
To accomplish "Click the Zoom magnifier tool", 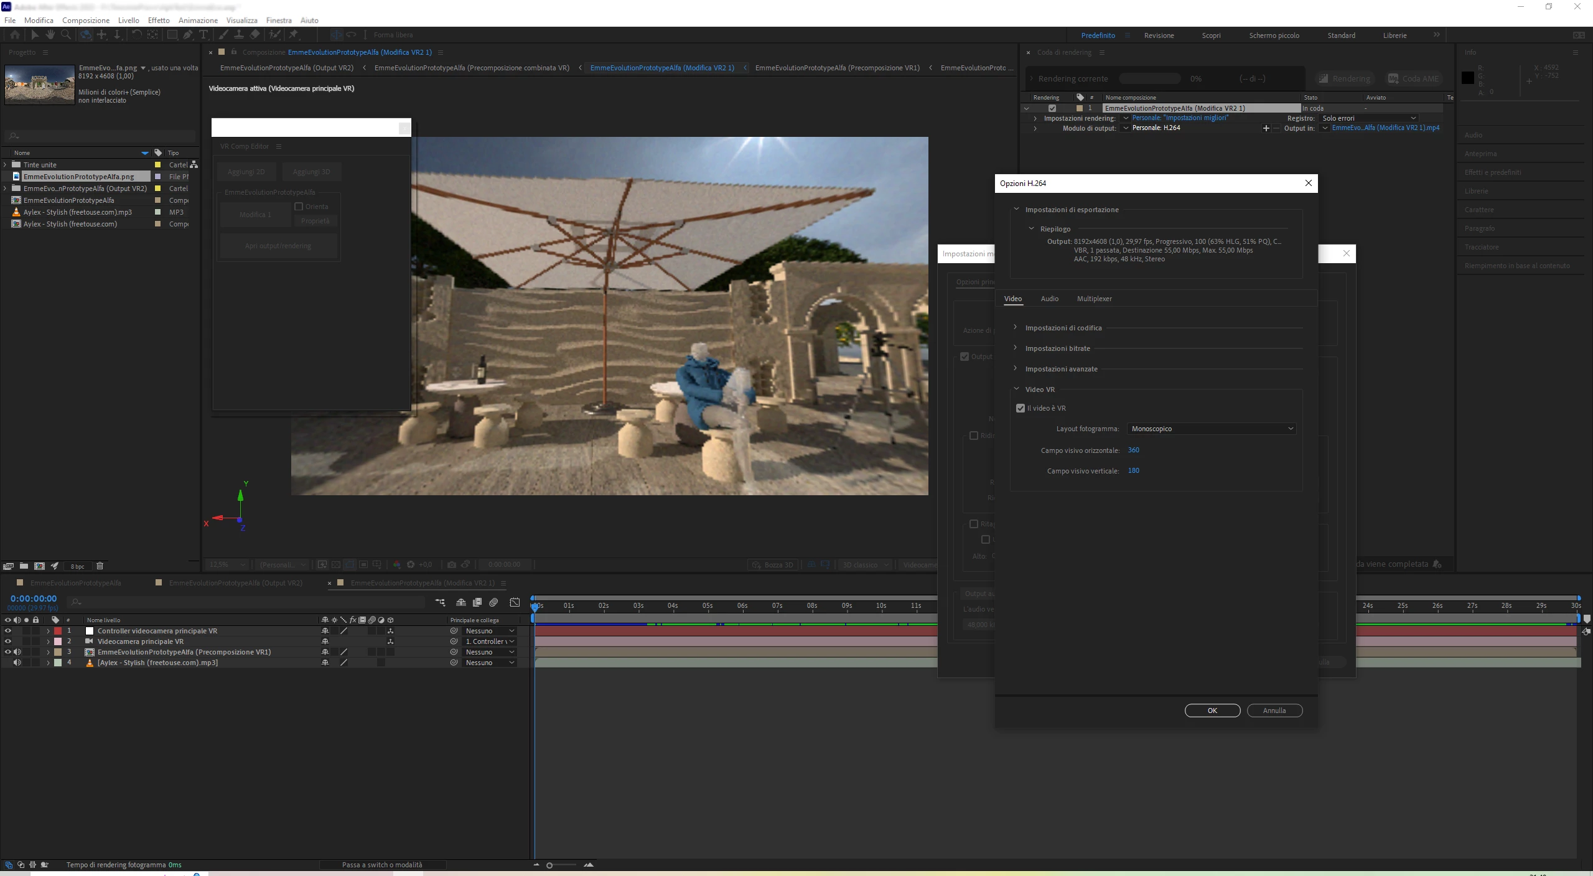I will pos(65,35).
